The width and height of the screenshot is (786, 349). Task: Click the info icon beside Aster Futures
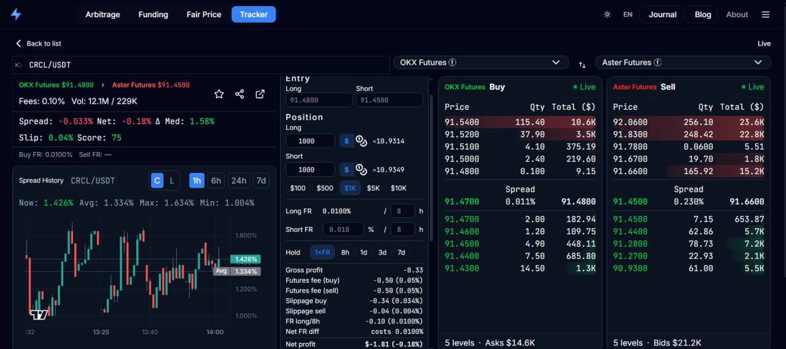pyautogui.click(x=658, y=63)
